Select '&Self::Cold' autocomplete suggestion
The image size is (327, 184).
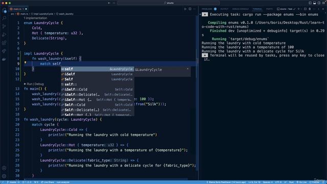(98, 89)
